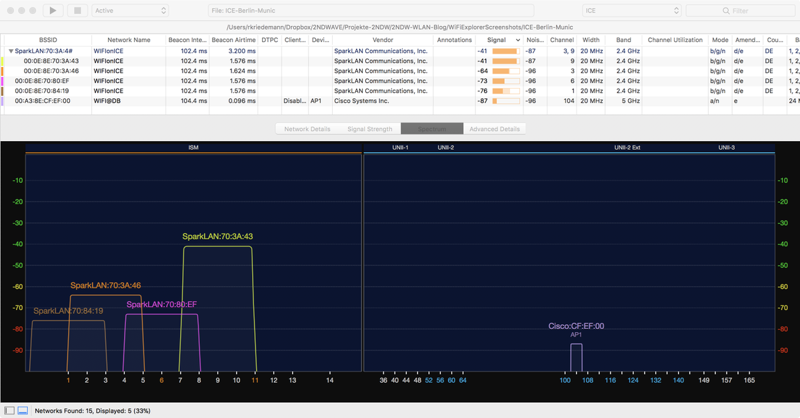Click lavender color swatch for 00:A3:8E:CF:EF:00

click(x=3, y=101)
